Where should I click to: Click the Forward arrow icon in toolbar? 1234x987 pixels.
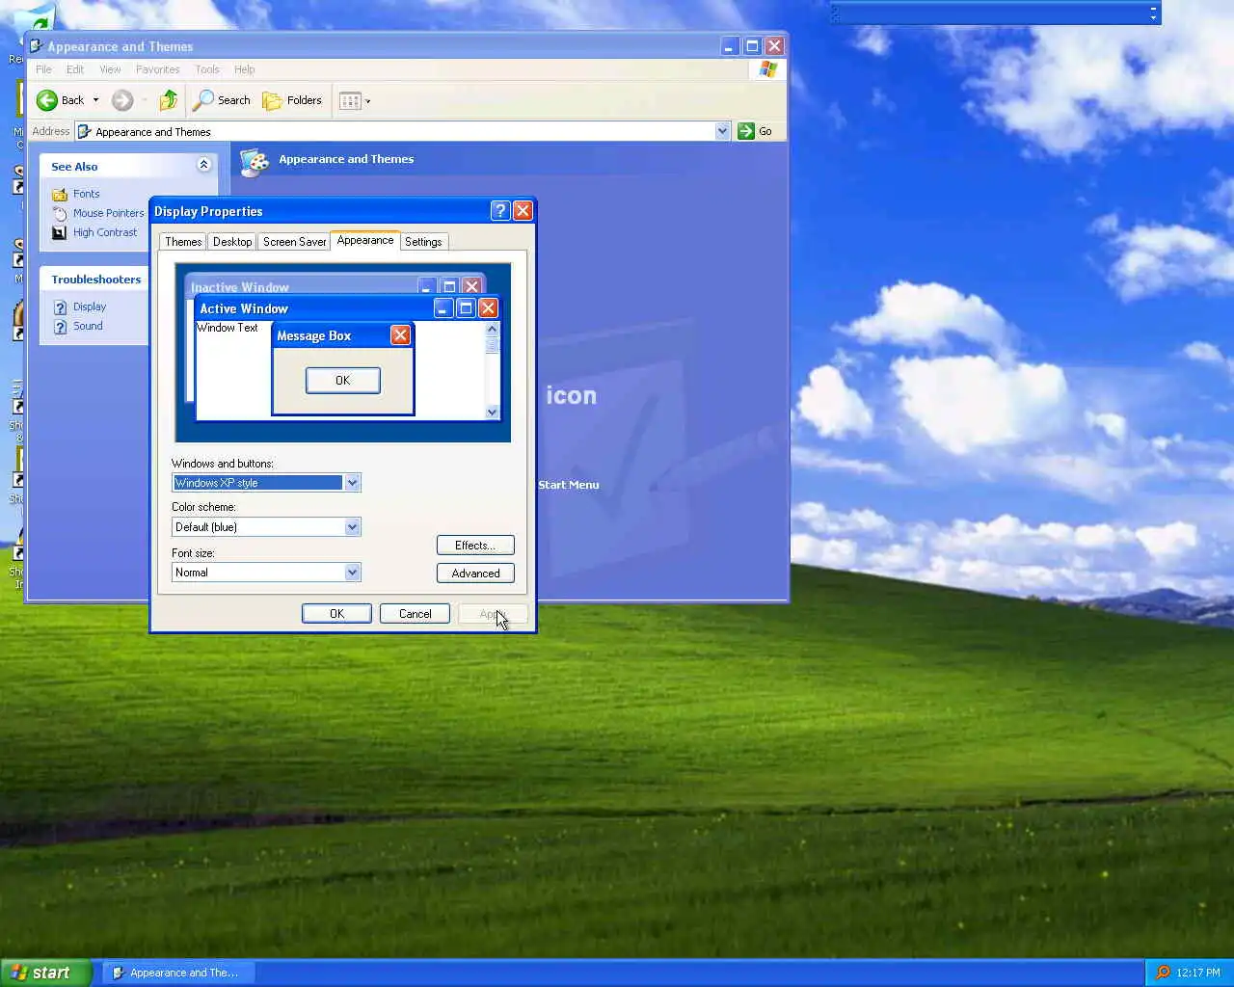coord(122,100)
